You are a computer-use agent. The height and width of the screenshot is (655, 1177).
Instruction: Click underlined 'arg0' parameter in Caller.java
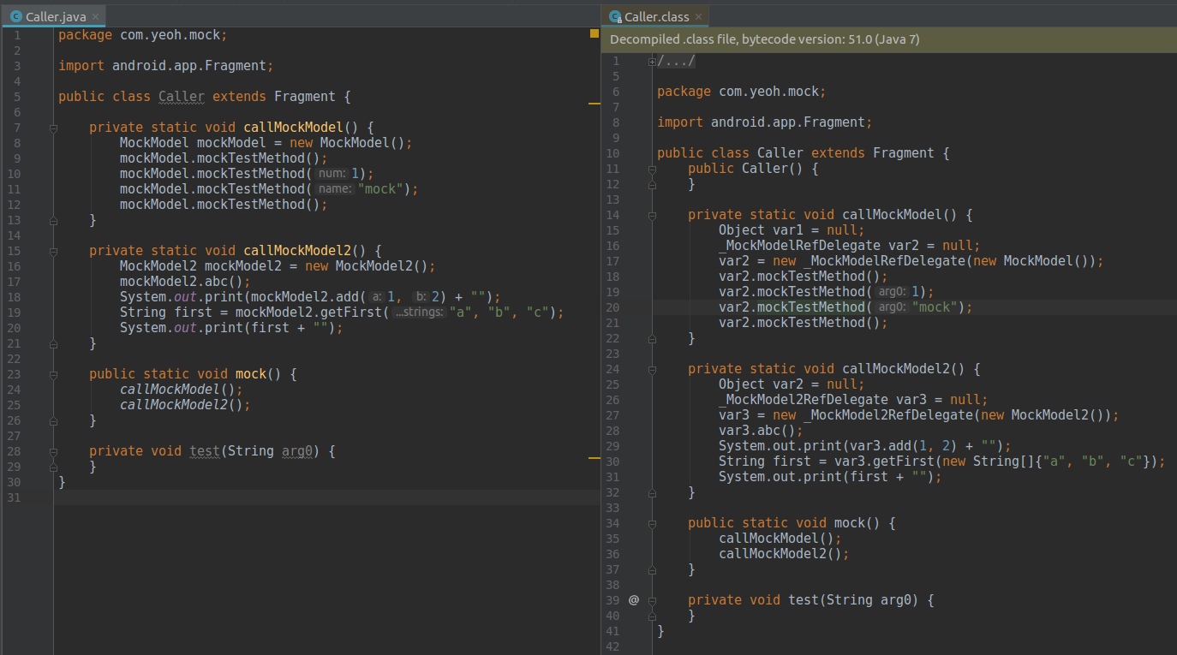(296, 451)
